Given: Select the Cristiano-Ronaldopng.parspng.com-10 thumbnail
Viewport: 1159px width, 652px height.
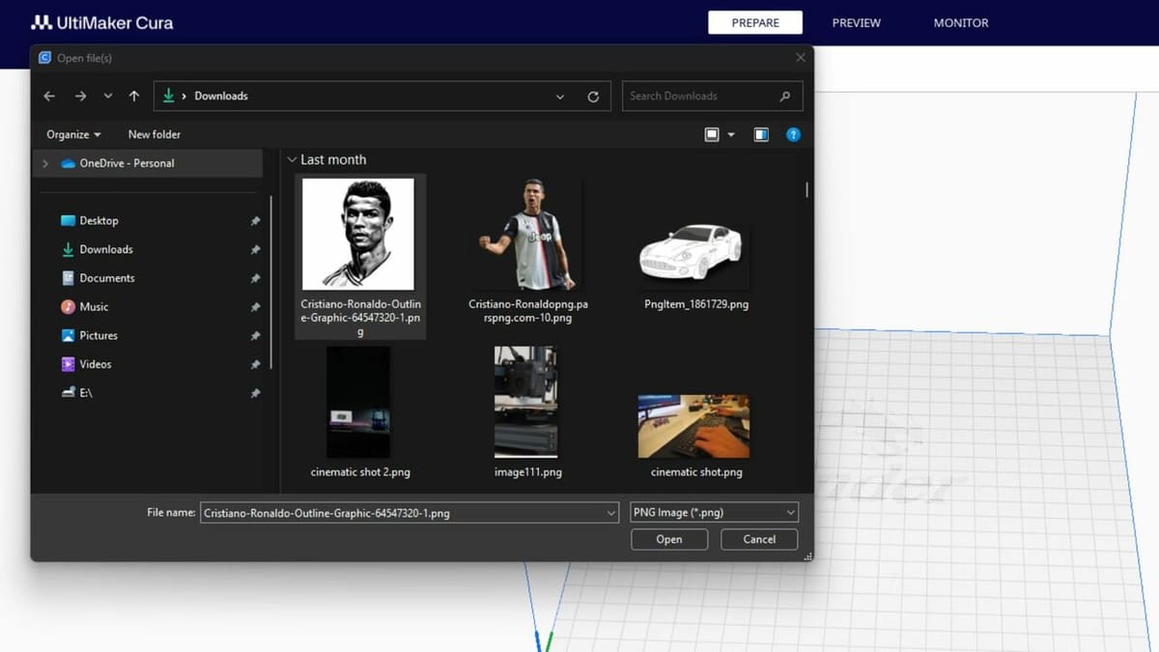Looking at the screenshot, I should (x=527, y=235).
